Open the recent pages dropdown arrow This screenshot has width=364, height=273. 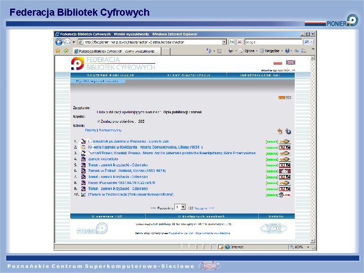[x=74, y=42]
